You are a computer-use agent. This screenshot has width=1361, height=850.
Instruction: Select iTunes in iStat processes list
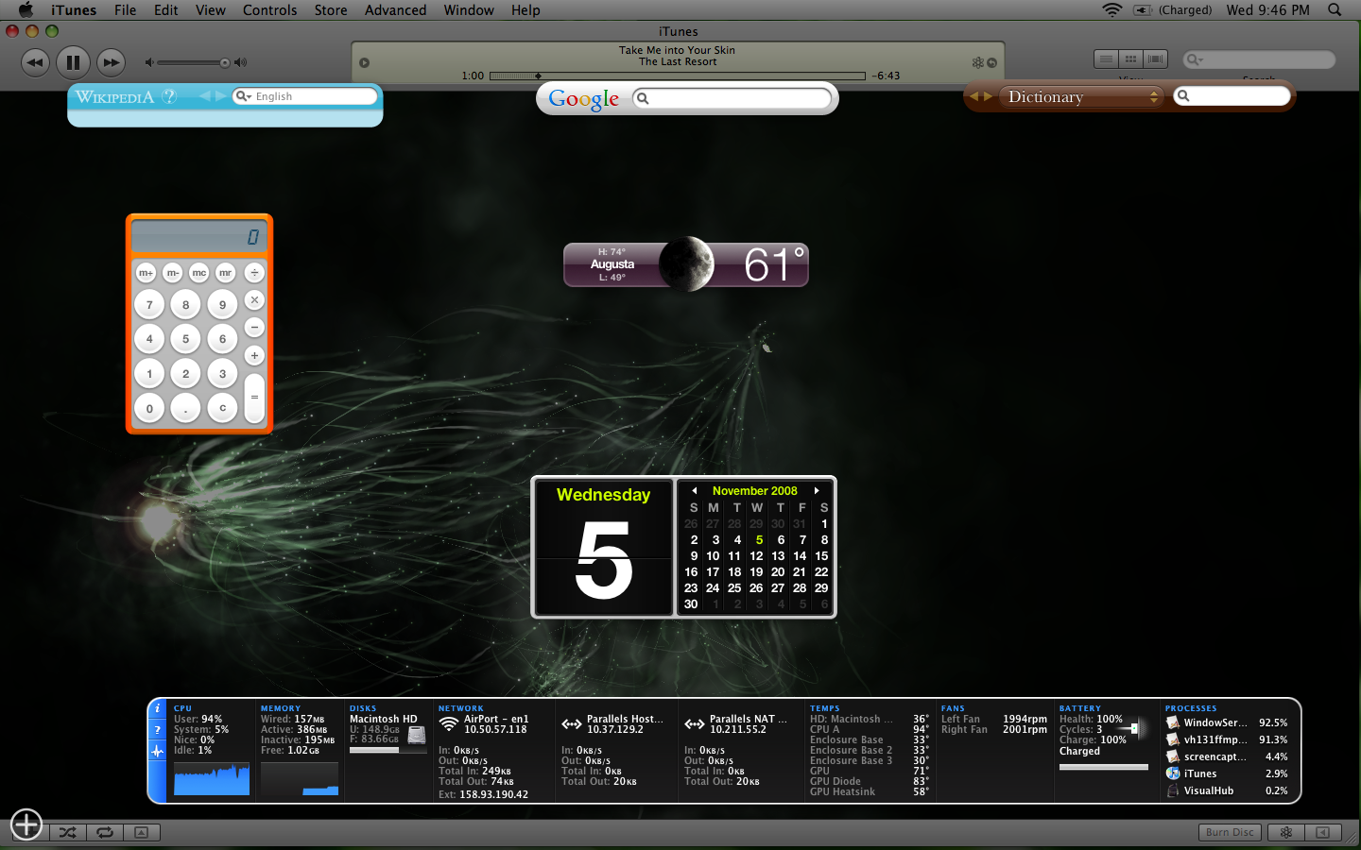1226,773
